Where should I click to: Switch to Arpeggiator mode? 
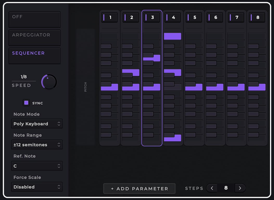point(34,37)
